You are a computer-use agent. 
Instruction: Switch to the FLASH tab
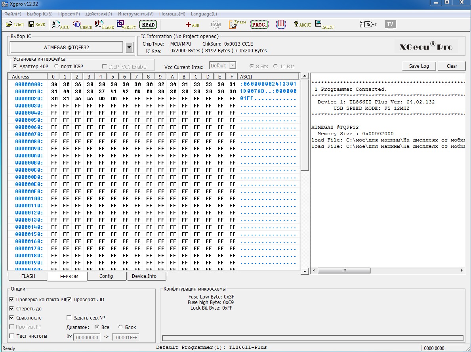28,276
